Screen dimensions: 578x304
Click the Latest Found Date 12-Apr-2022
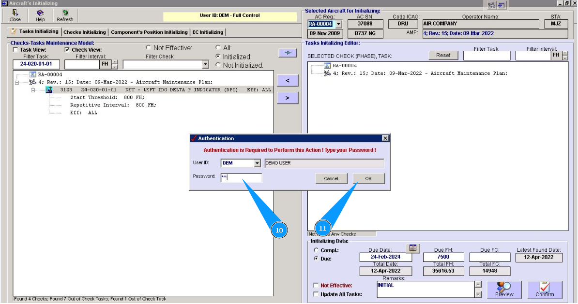(539, 257)
